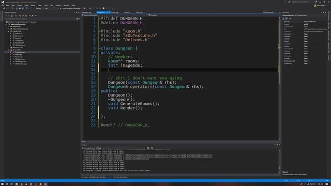Click the Solution Explorer Properties wrench icon
331x186 pixels.
click(x=32, y=16)
